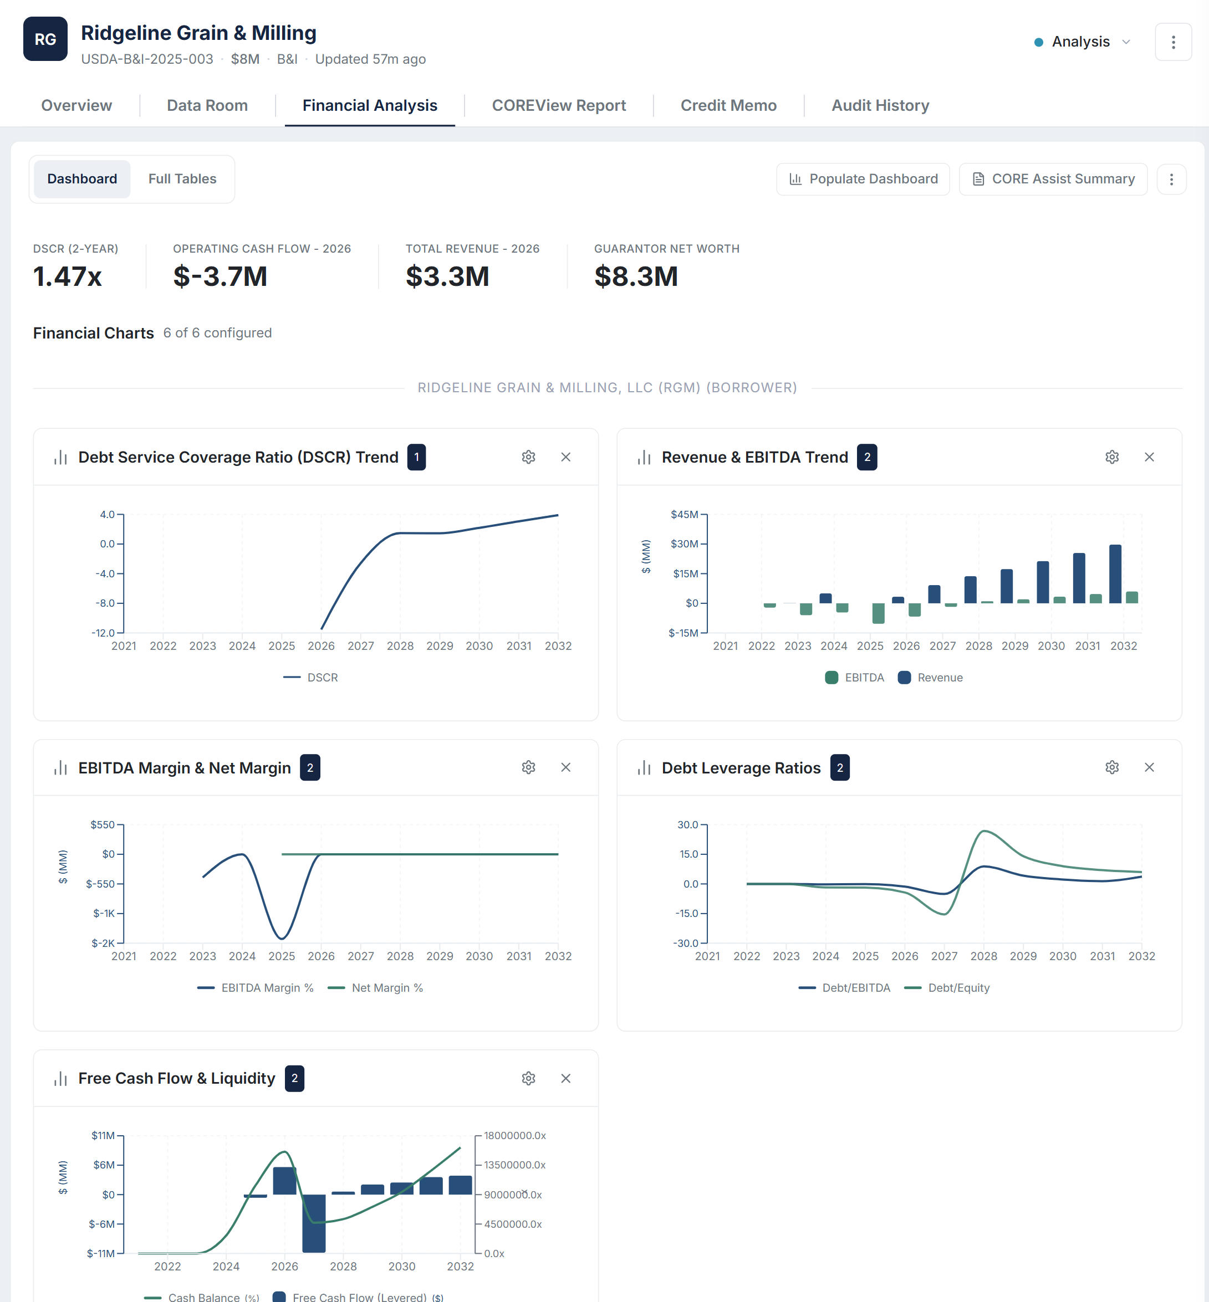Screen dimensions: 1209x1302
Task: Generate a CORE Assist Summary
Action: tap(1053, 178)
